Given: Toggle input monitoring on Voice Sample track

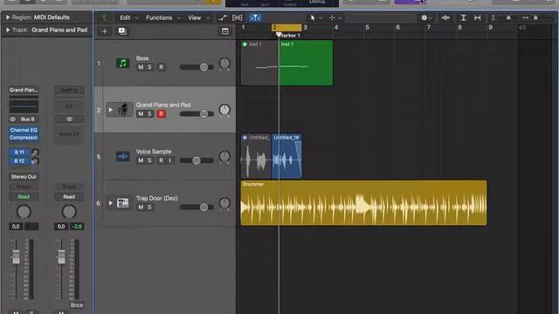Looking at the screenshot, I should pyautogui.click(x=170, y=160).
